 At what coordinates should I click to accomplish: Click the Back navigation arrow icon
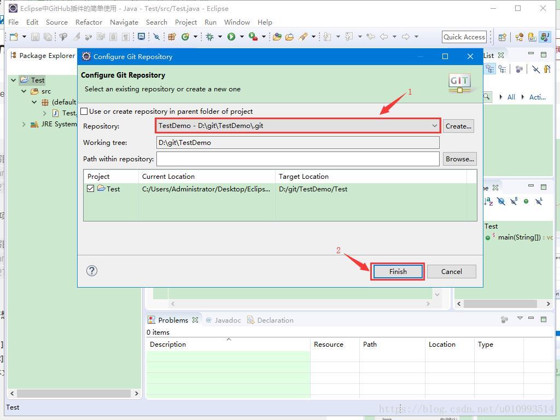tap(384, 37)
